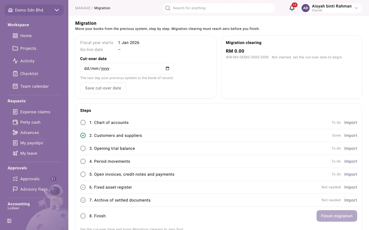The width and height of the screenshot is (369, 230).
Task: Click the Advances hand-coins icon
Action: (x=15, y=133)
